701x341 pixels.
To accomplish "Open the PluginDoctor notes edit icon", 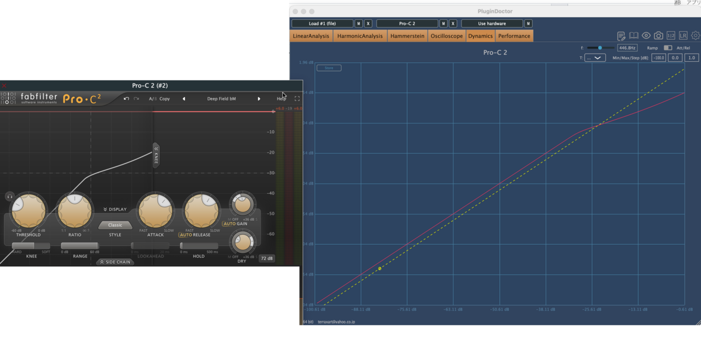I will click(622, 36).
